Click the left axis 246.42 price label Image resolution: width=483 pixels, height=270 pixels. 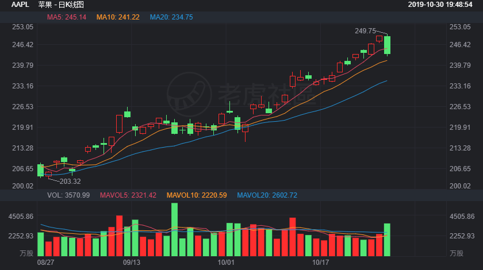tap(22, 45)
